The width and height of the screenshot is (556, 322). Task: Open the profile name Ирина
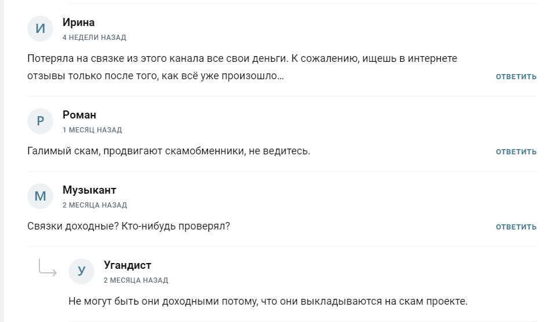click(78, 23)
